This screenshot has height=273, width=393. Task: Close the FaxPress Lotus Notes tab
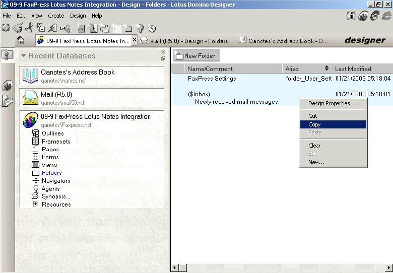pyautogui.click(x=134, y=40)
